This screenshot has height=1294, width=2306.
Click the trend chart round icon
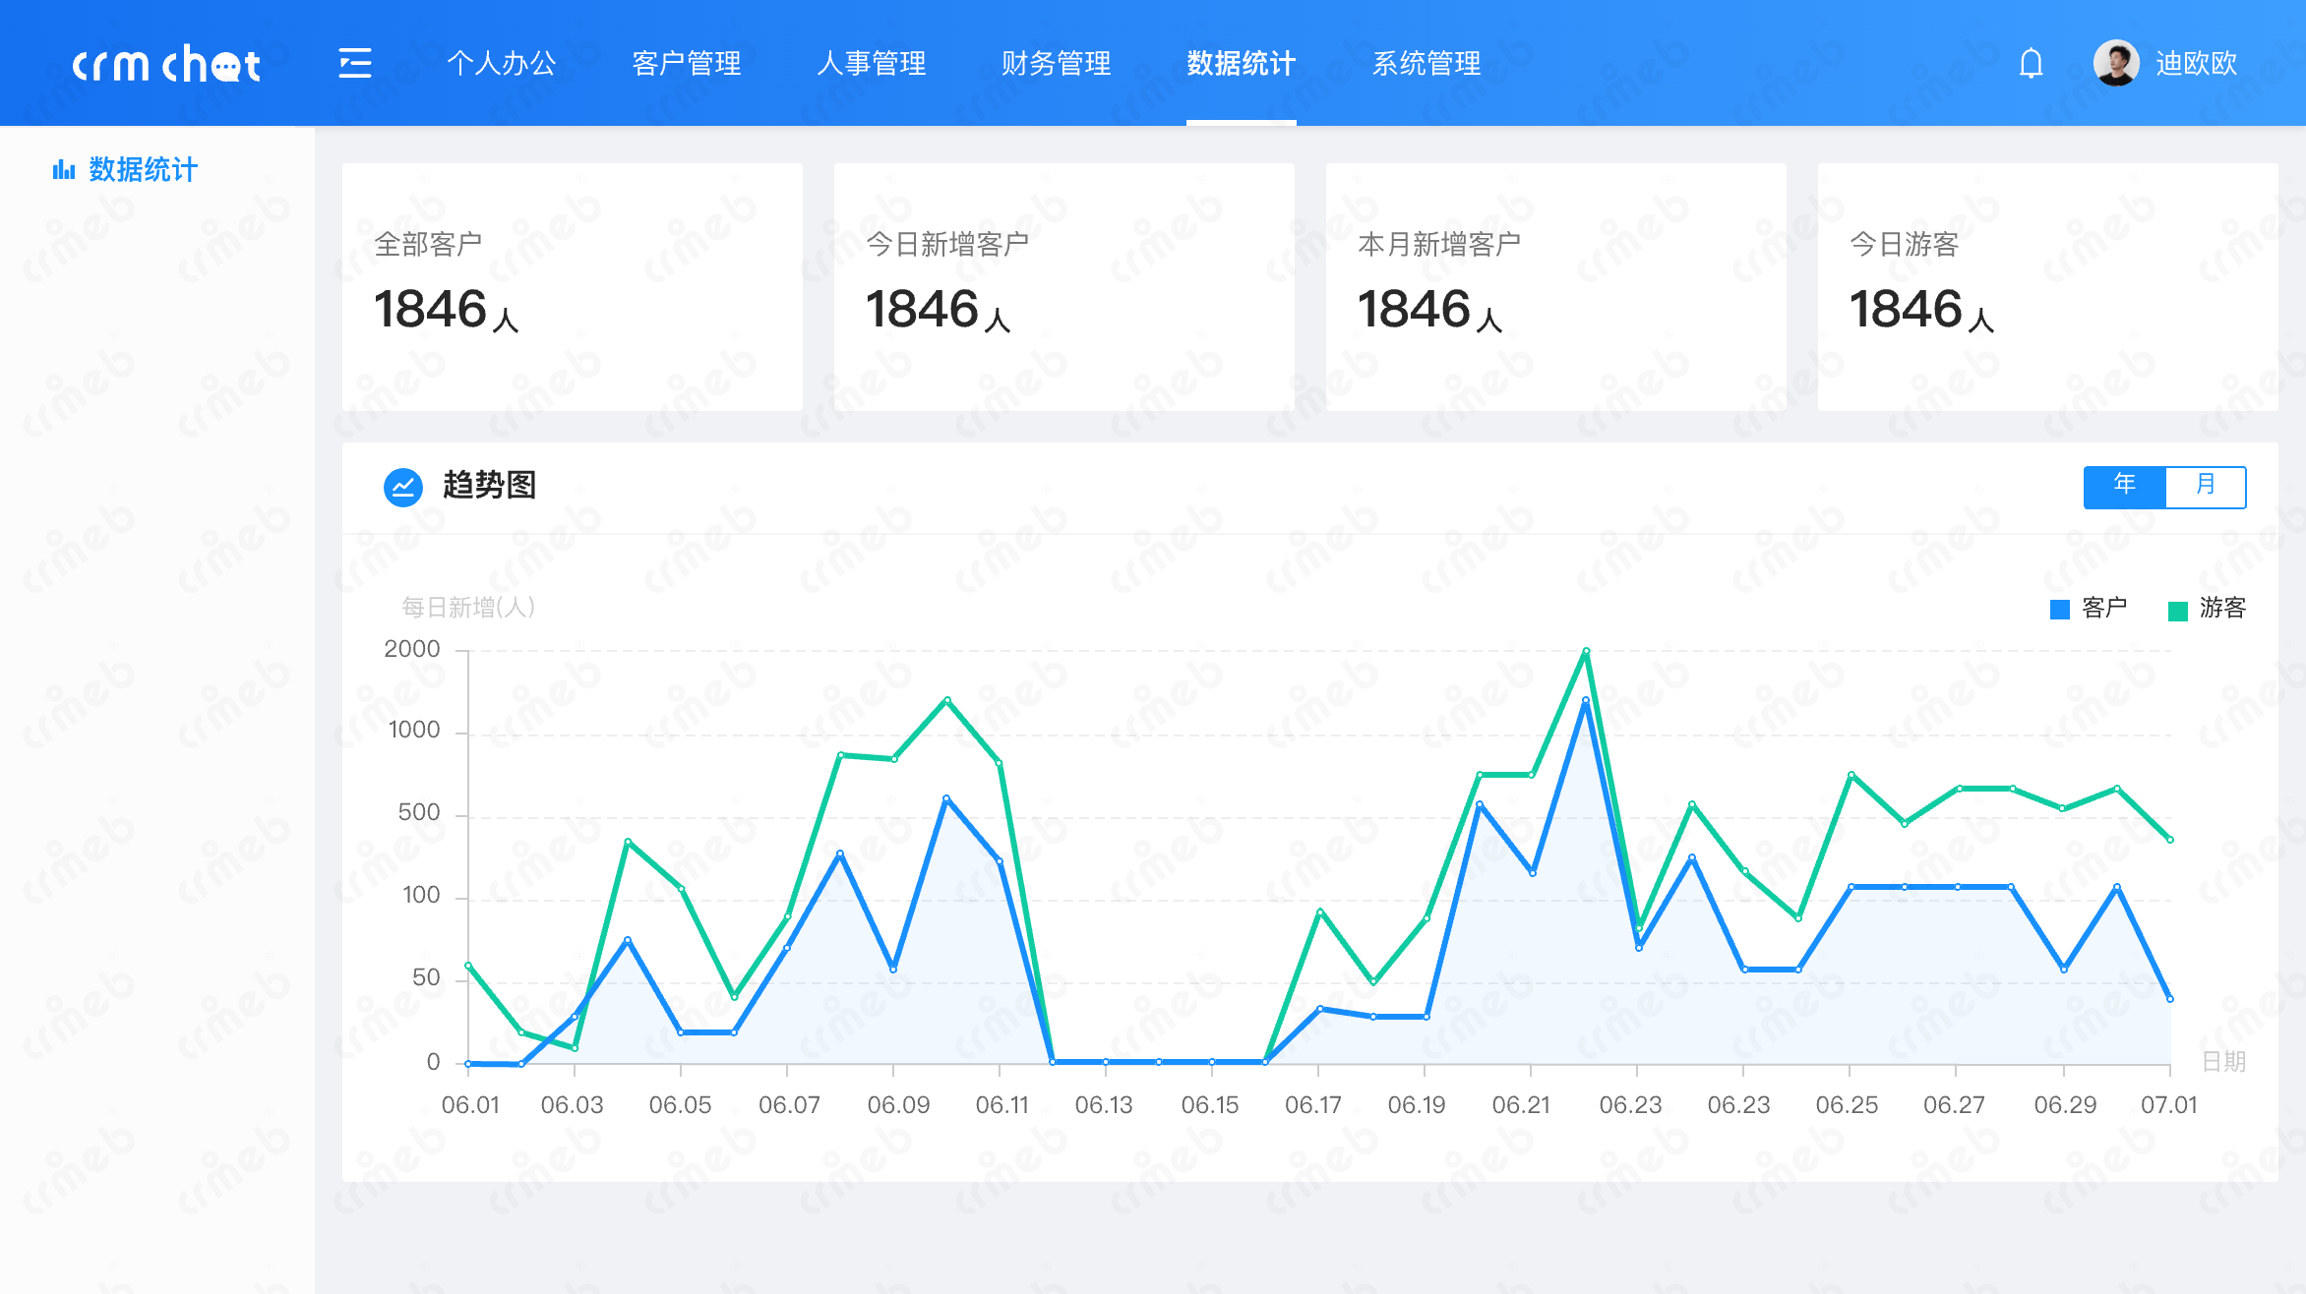(x=402, y=486)
